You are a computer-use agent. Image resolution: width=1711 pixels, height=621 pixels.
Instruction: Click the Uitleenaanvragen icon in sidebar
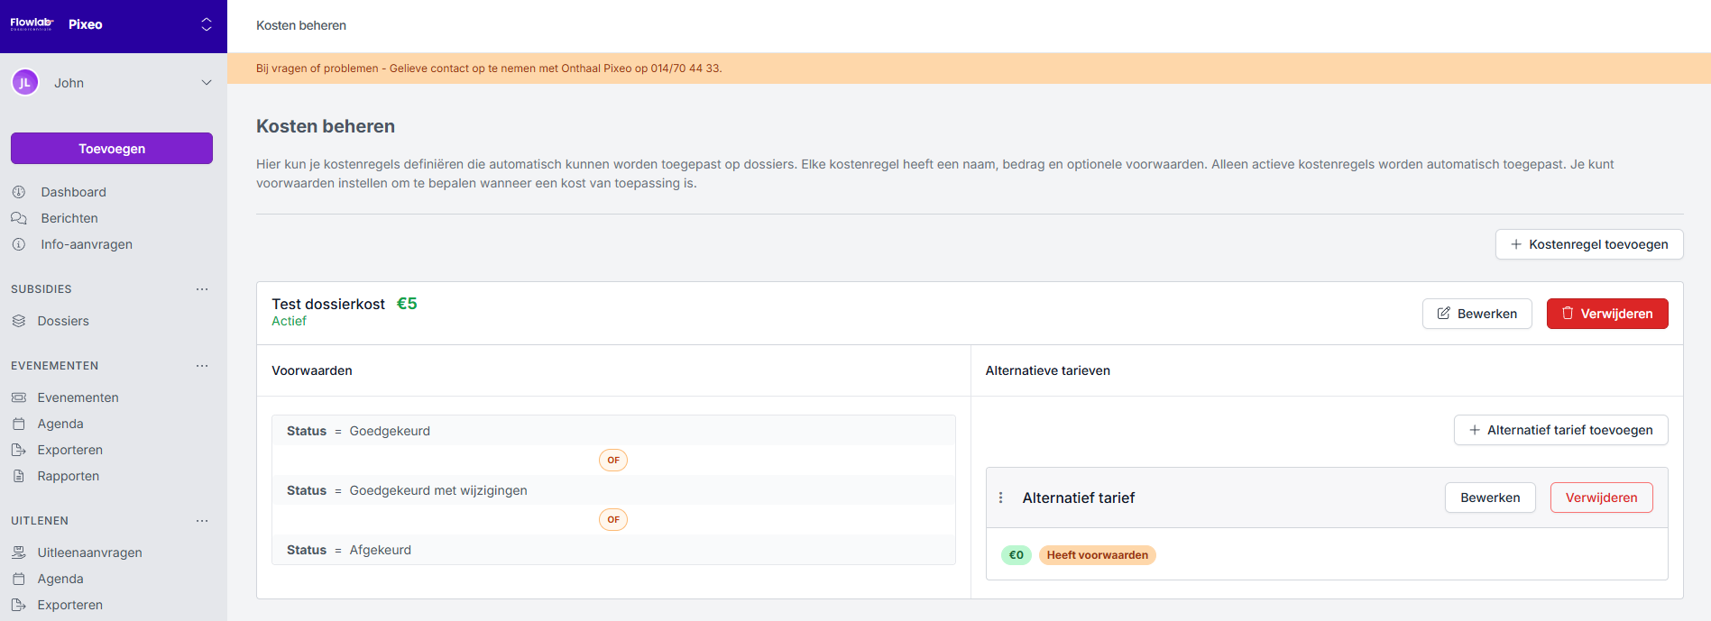[x=19, y=553]
